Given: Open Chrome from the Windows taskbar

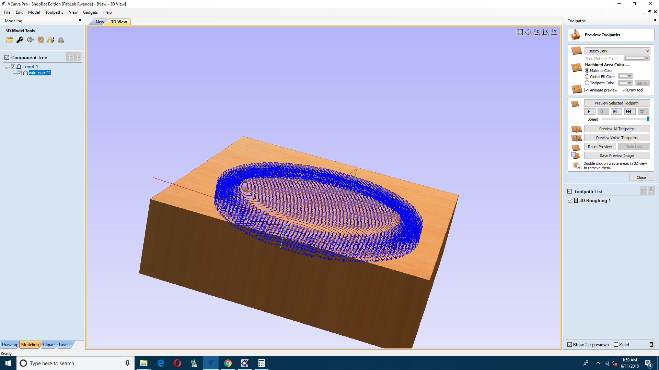Looking at the screenshot, I should point(228,363).
